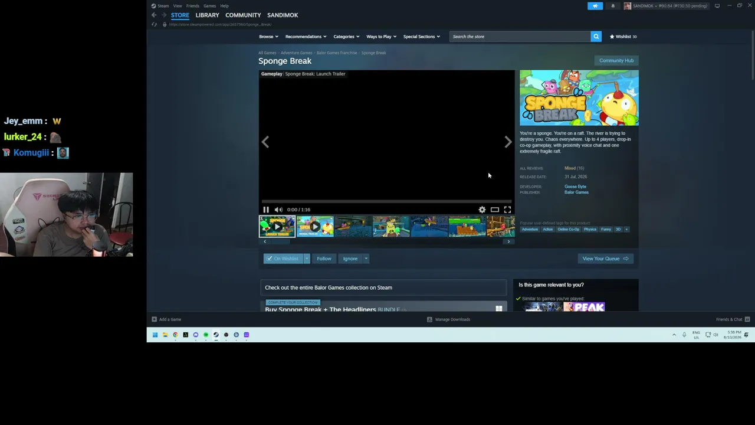755x425 pixels.
Task: Open Steam notifications bell
Action: tap(613, 6)
